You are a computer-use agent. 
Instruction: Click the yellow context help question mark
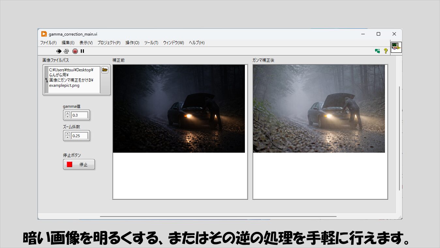[x=386, y=51]
